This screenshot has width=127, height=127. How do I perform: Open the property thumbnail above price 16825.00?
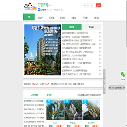click(55, 110)
